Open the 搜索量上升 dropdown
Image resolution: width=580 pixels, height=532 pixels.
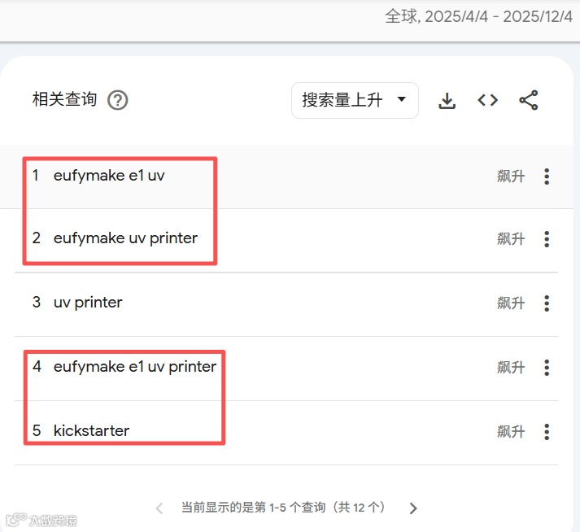[x=355, y=100]
